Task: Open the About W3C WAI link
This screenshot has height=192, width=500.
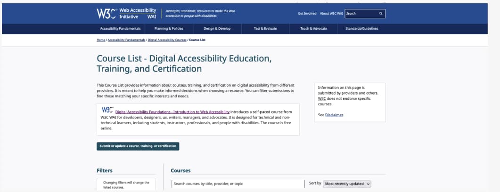Action: [331, 14]
